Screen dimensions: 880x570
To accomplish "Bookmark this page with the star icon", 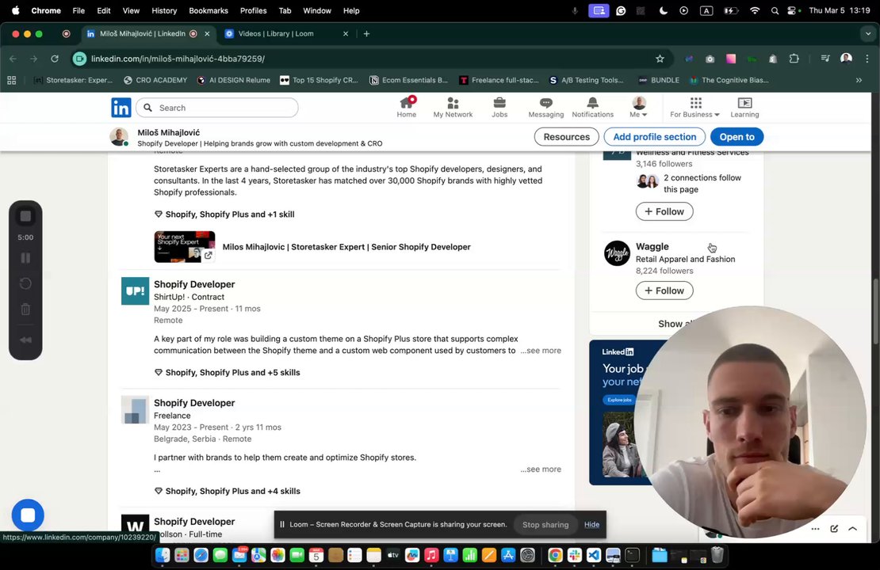I will (660, 59).
